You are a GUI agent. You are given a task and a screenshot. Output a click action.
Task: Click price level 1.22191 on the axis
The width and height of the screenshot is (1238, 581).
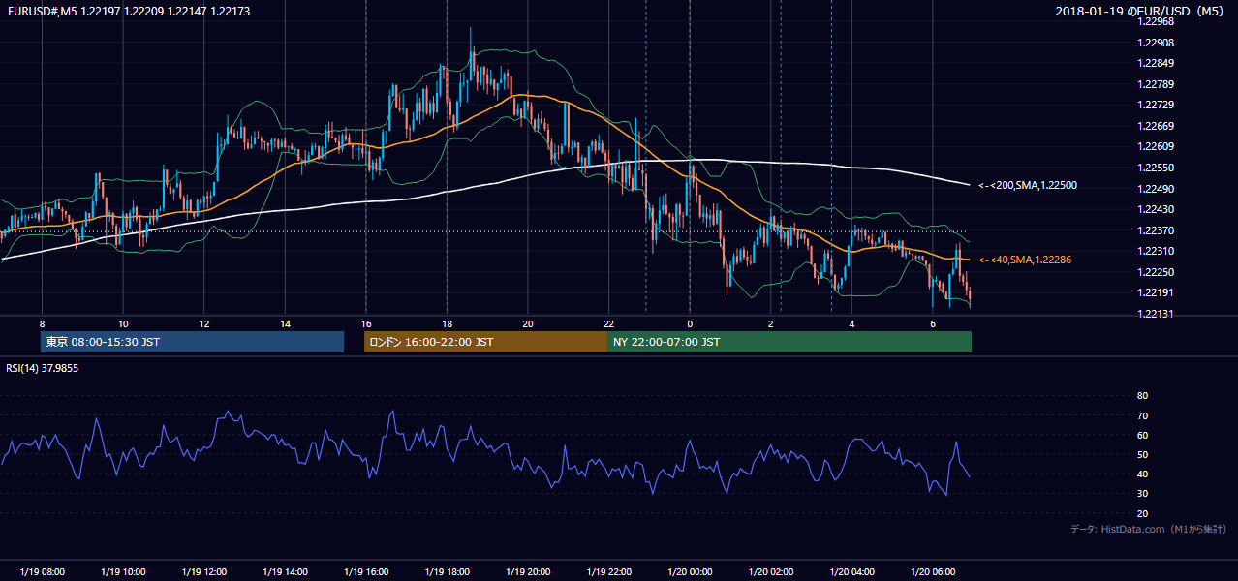pos(1156,292)
